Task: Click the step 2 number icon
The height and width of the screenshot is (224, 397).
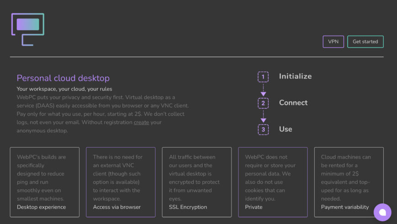Action: tap(263, 103)
